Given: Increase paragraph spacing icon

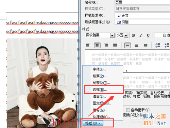Looking at the screenshot, I should point(158,45).
